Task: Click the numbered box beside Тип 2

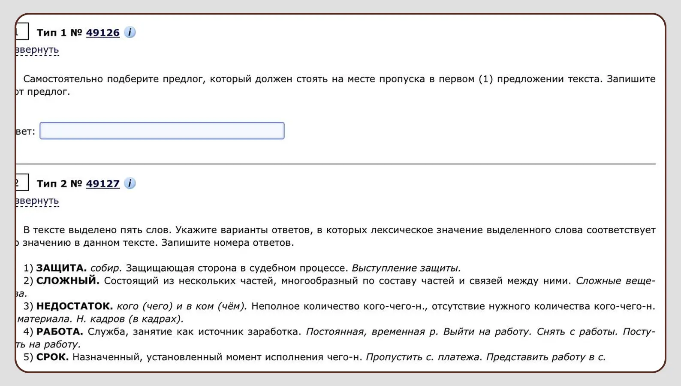Action: 21,183
